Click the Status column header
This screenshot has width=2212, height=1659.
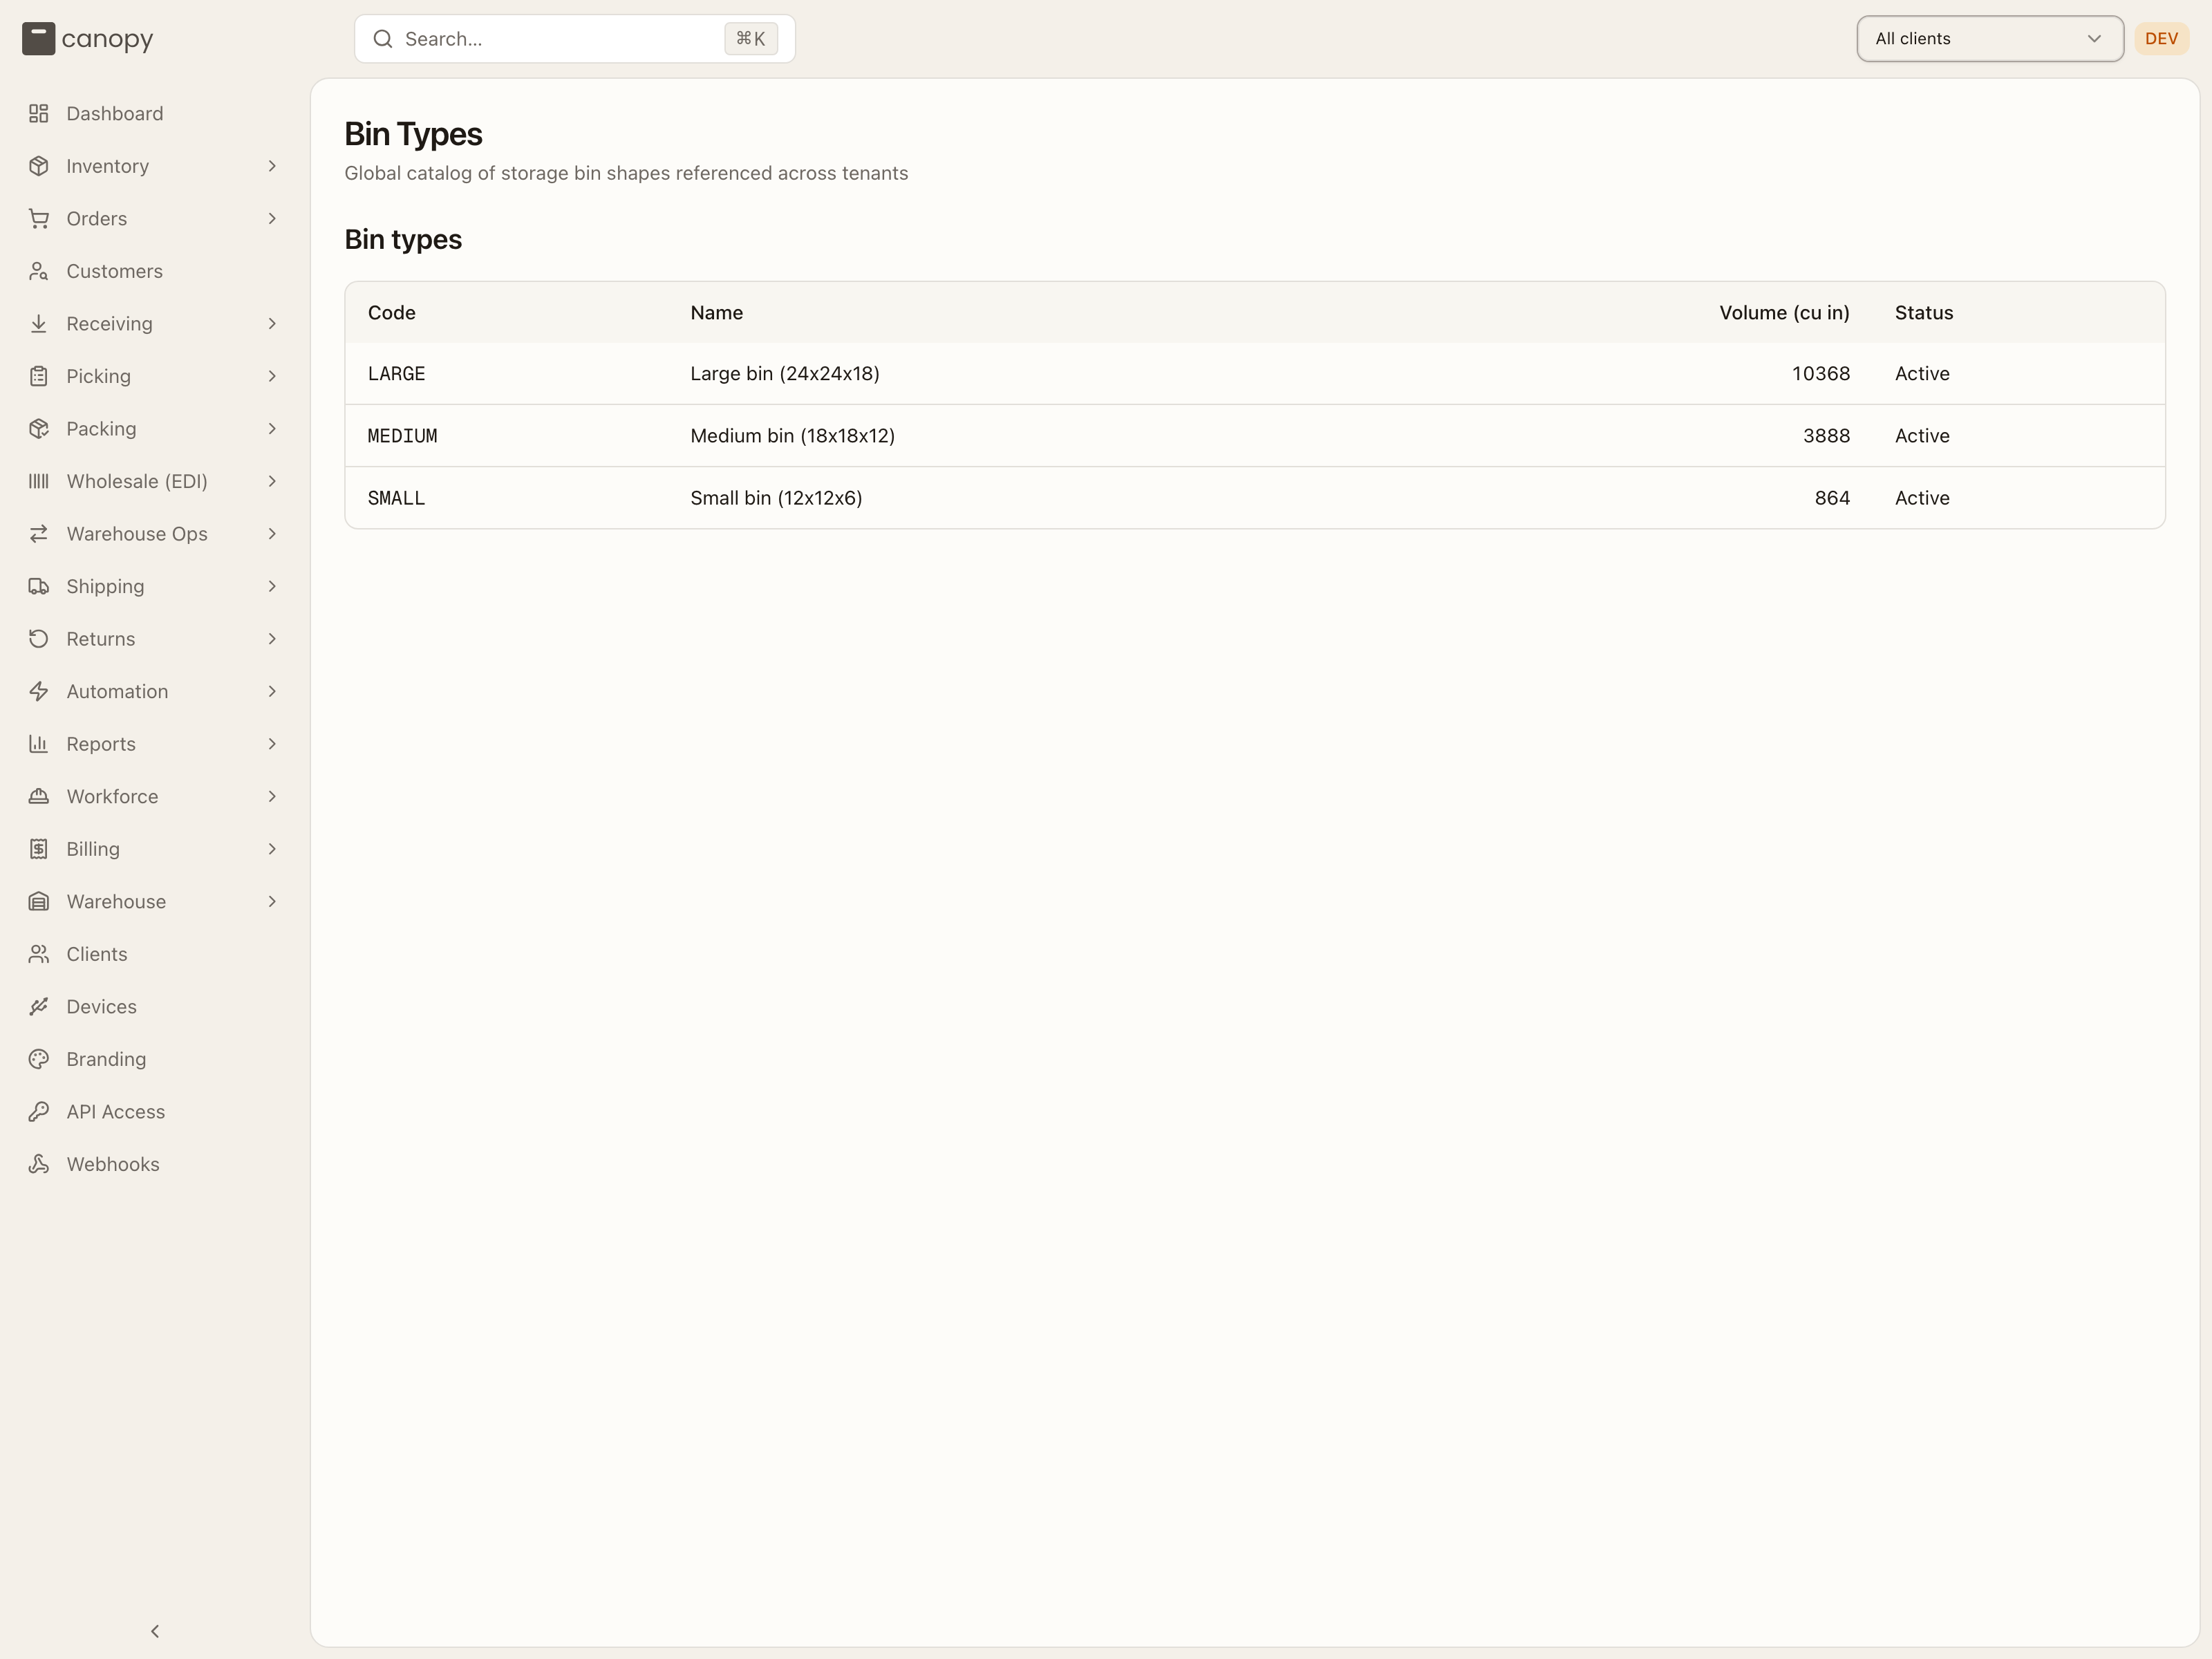click(1924, 313)
